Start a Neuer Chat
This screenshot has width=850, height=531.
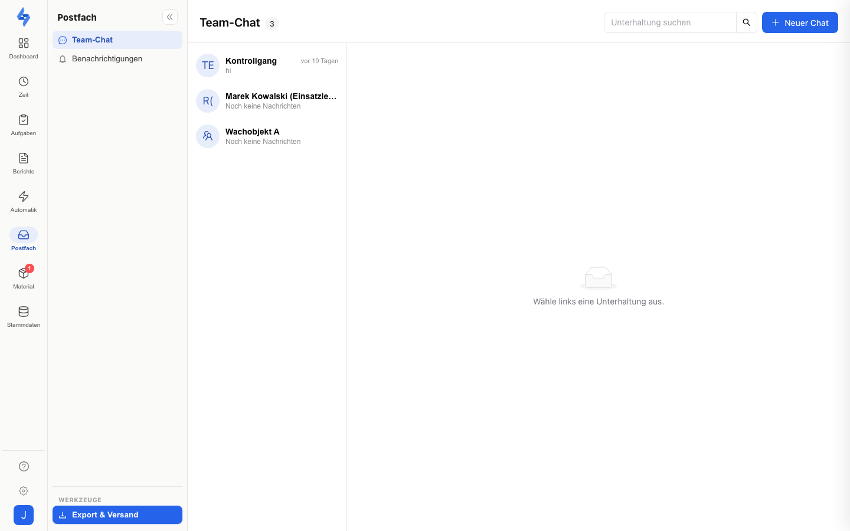point(800,22)
